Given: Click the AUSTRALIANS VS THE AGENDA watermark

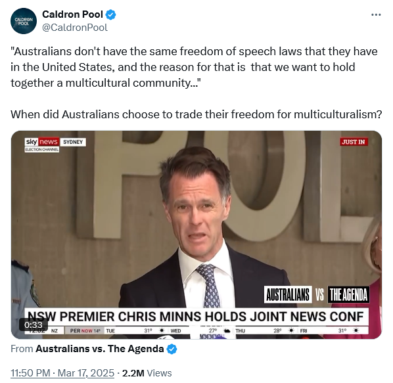Looking at the screenshot, I should click(x=317, y=294).
